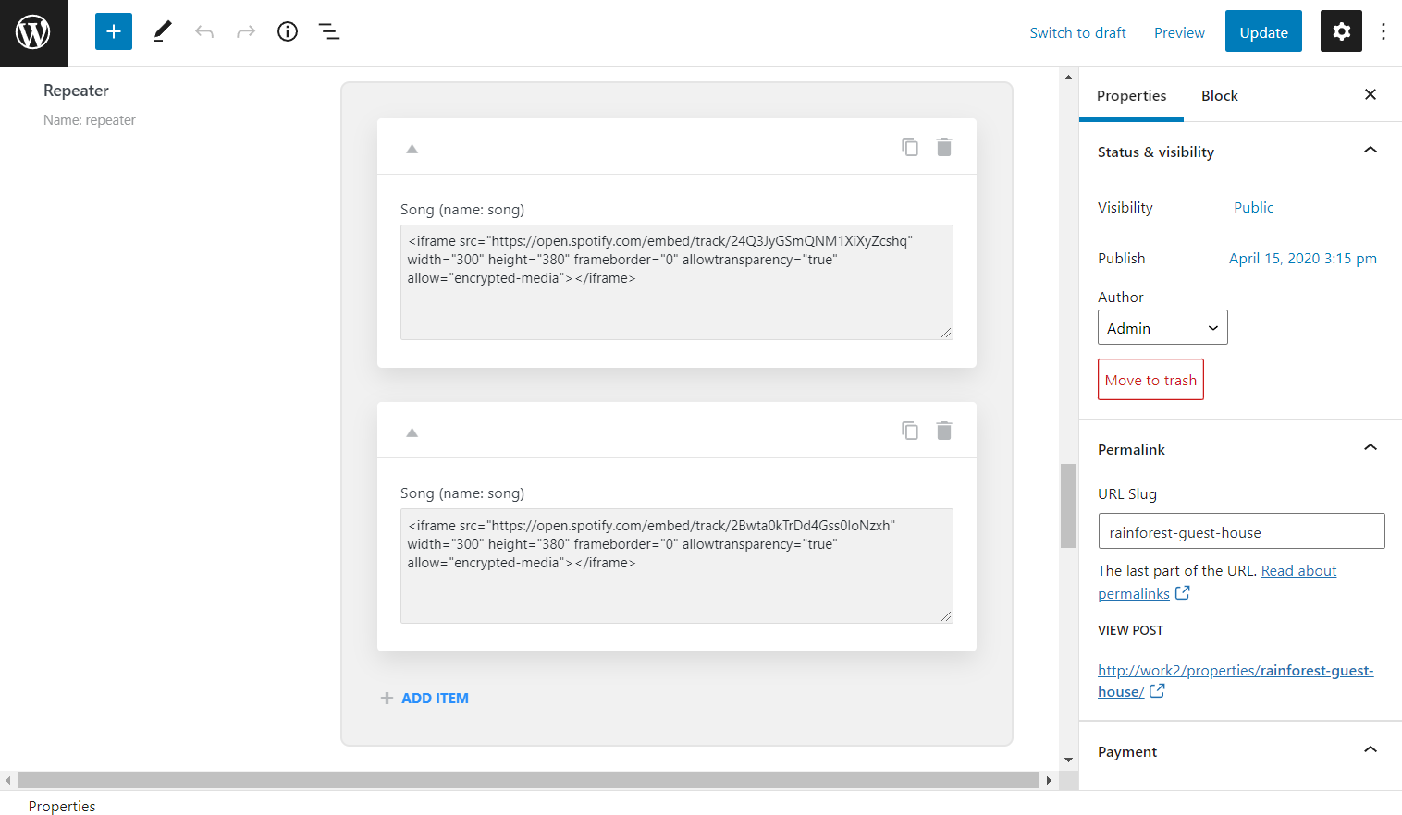Collapse the Permalink panel
Viewport: 1402px width, 815px height.
[x=1371, y=448]
